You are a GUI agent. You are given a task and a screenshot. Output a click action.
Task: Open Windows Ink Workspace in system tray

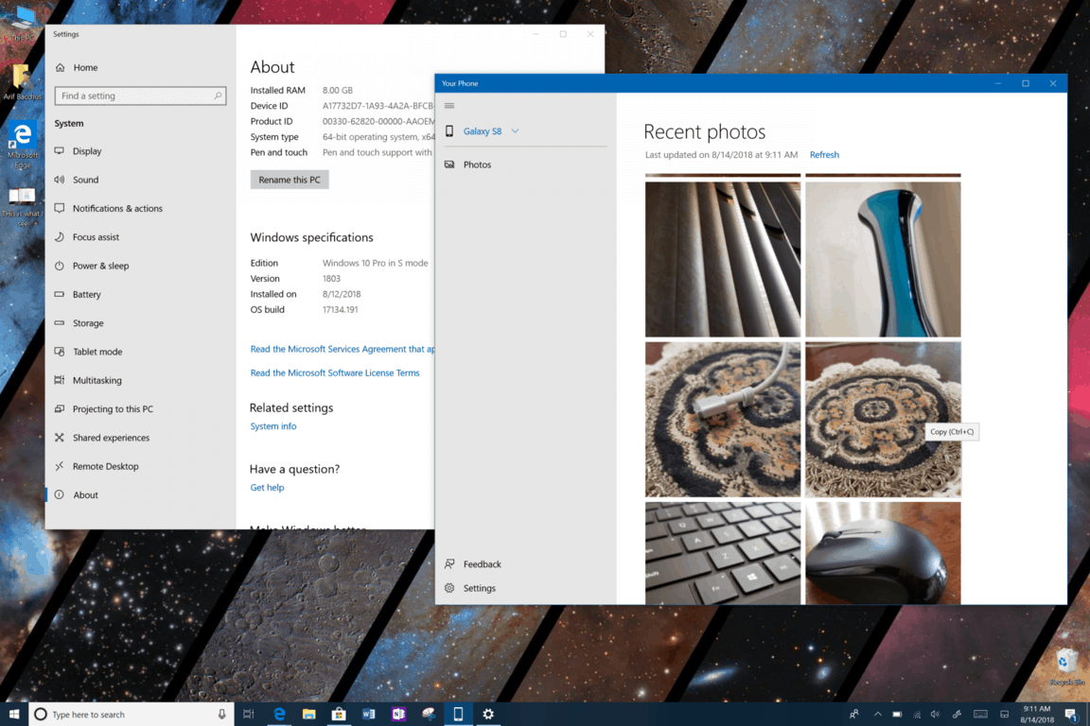click(957, 715)
